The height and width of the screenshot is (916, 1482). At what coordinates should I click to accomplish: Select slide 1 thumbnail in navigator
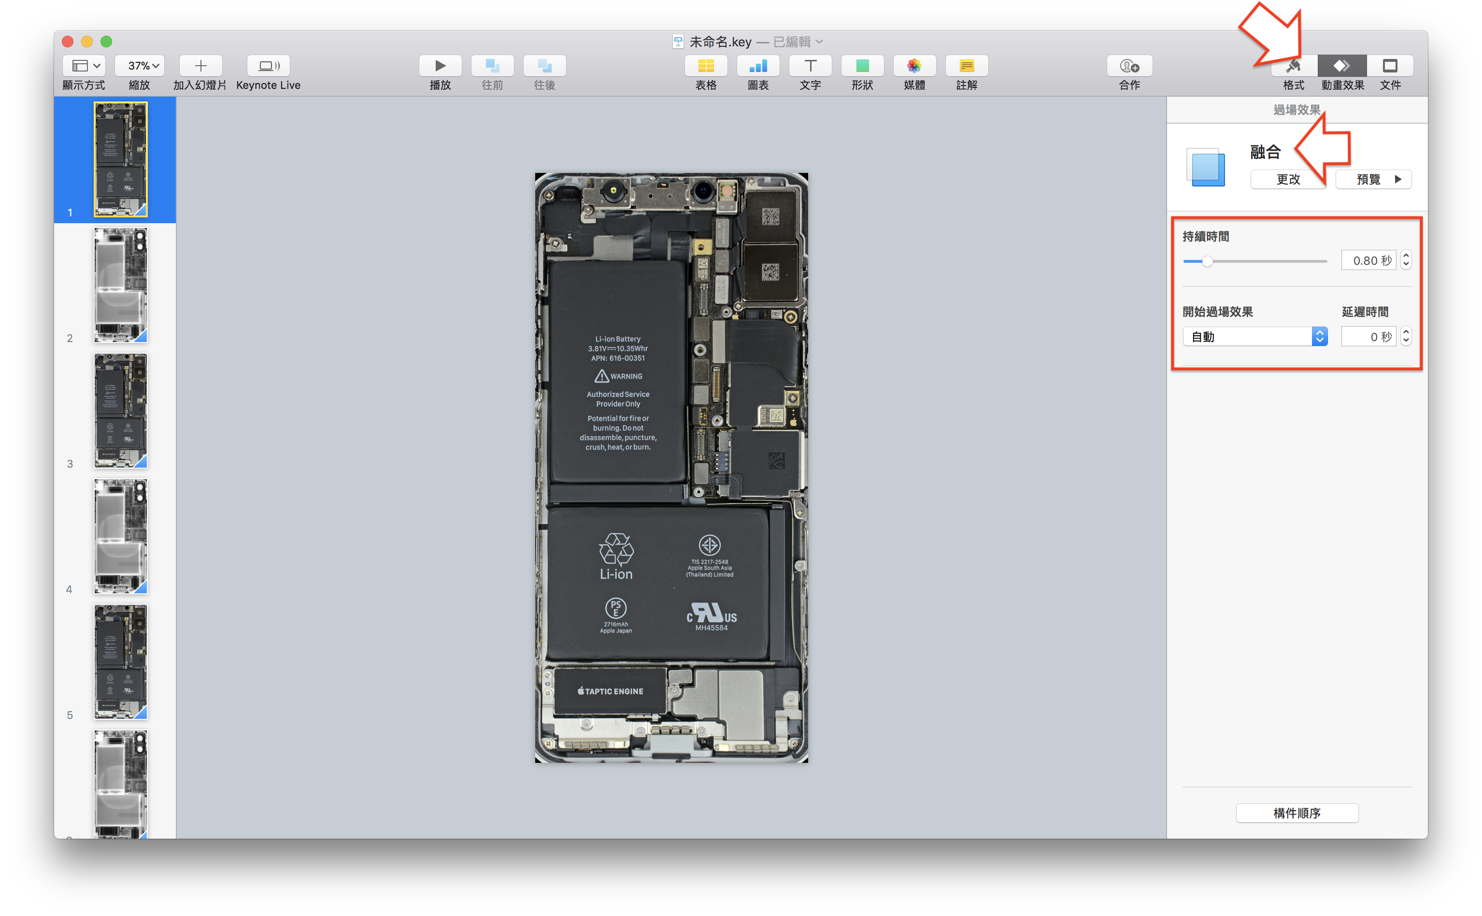(x=121, y=159)
